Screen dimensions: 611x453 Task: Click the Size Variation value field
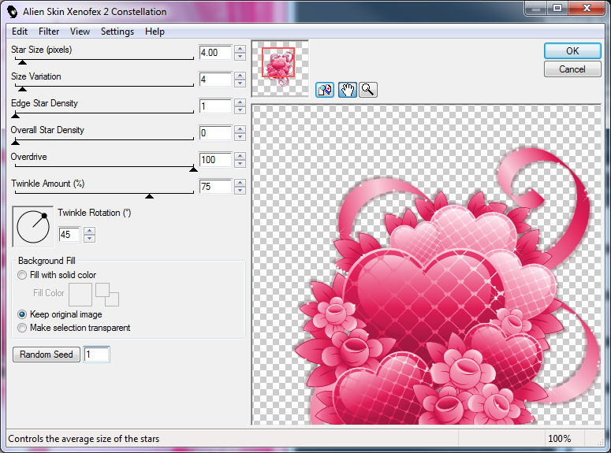[x=215, y=80]
